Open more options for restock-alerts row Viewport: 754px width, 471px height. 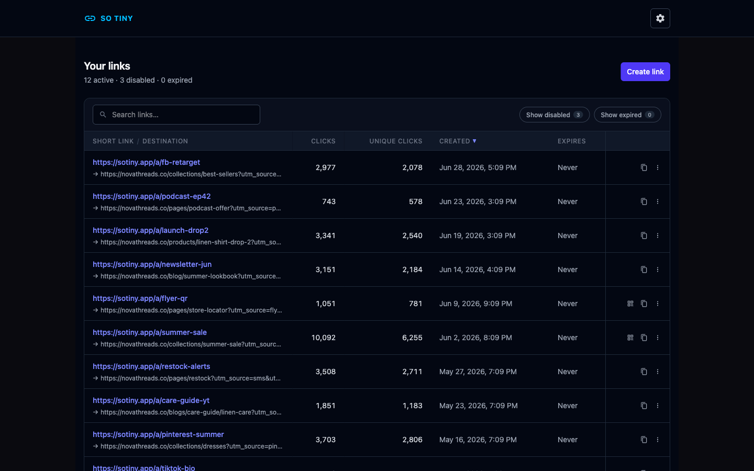click(658, 372)
